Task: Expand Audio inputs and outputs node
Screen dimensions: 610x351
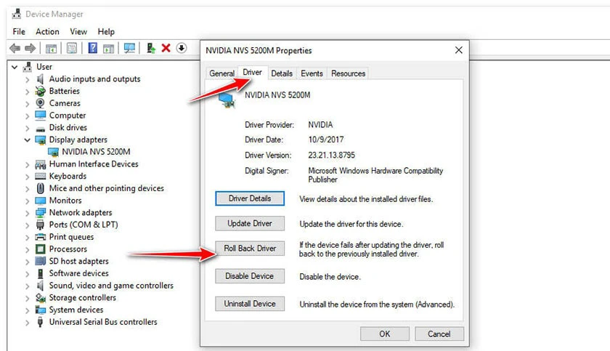Action: coord(27,79)
